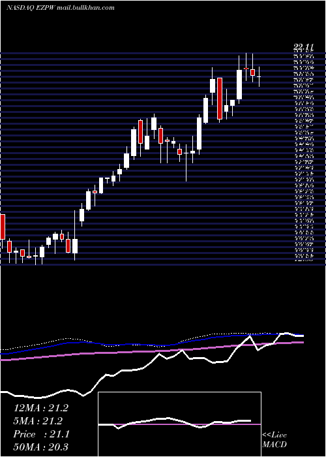The height and width of the screenshot is (457, 326).
Task: Click the 22.11 high price label
Action: [304, 47]
